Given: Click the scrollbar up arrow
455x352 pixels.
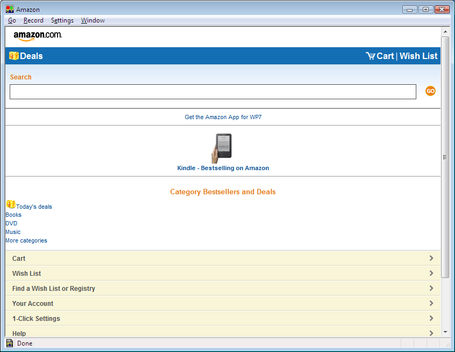Looking at the screenshot, I should click(445, 32).
